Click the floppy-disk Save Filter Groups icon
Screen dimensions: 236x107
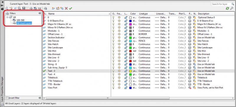[24, 8]
